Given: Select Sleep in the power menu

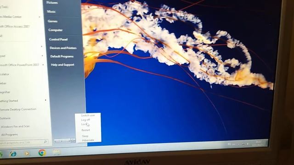Looking at the screenshot, I should [x=85, y=136].
